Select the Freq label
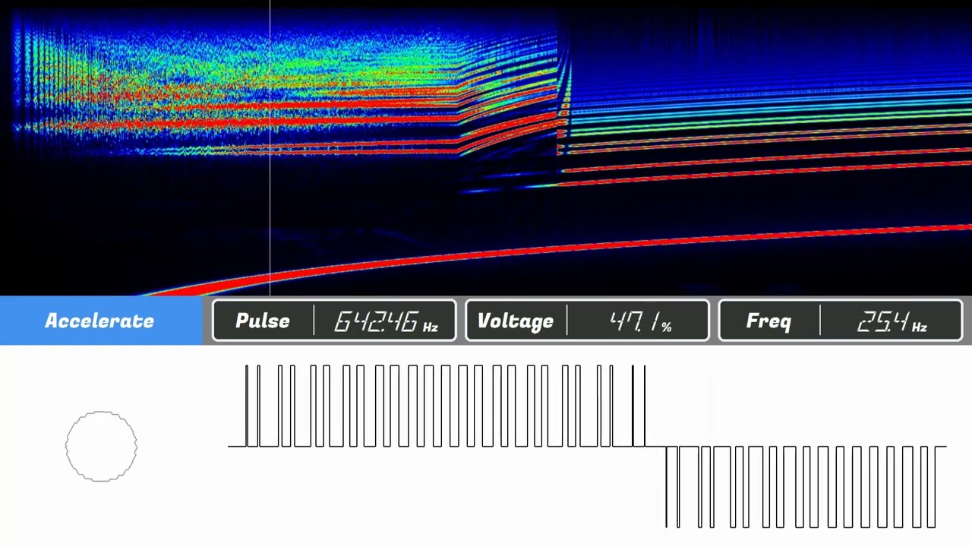Image resolution: width=972 pixels, height=547 pixels. [x=768, y=321]
